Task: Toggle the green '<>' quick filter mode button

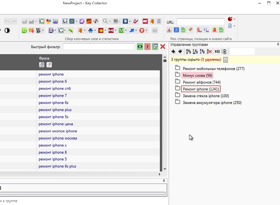Action: coord(140,47)
